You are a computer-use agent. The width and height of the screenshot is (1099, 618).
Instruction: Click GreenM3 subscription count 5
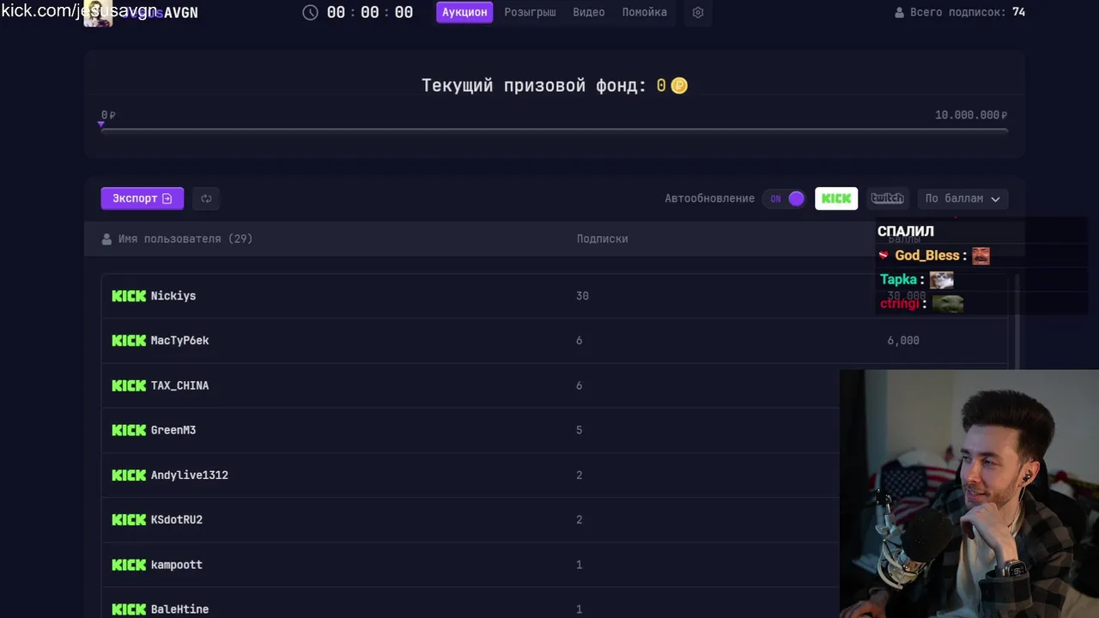579,430
